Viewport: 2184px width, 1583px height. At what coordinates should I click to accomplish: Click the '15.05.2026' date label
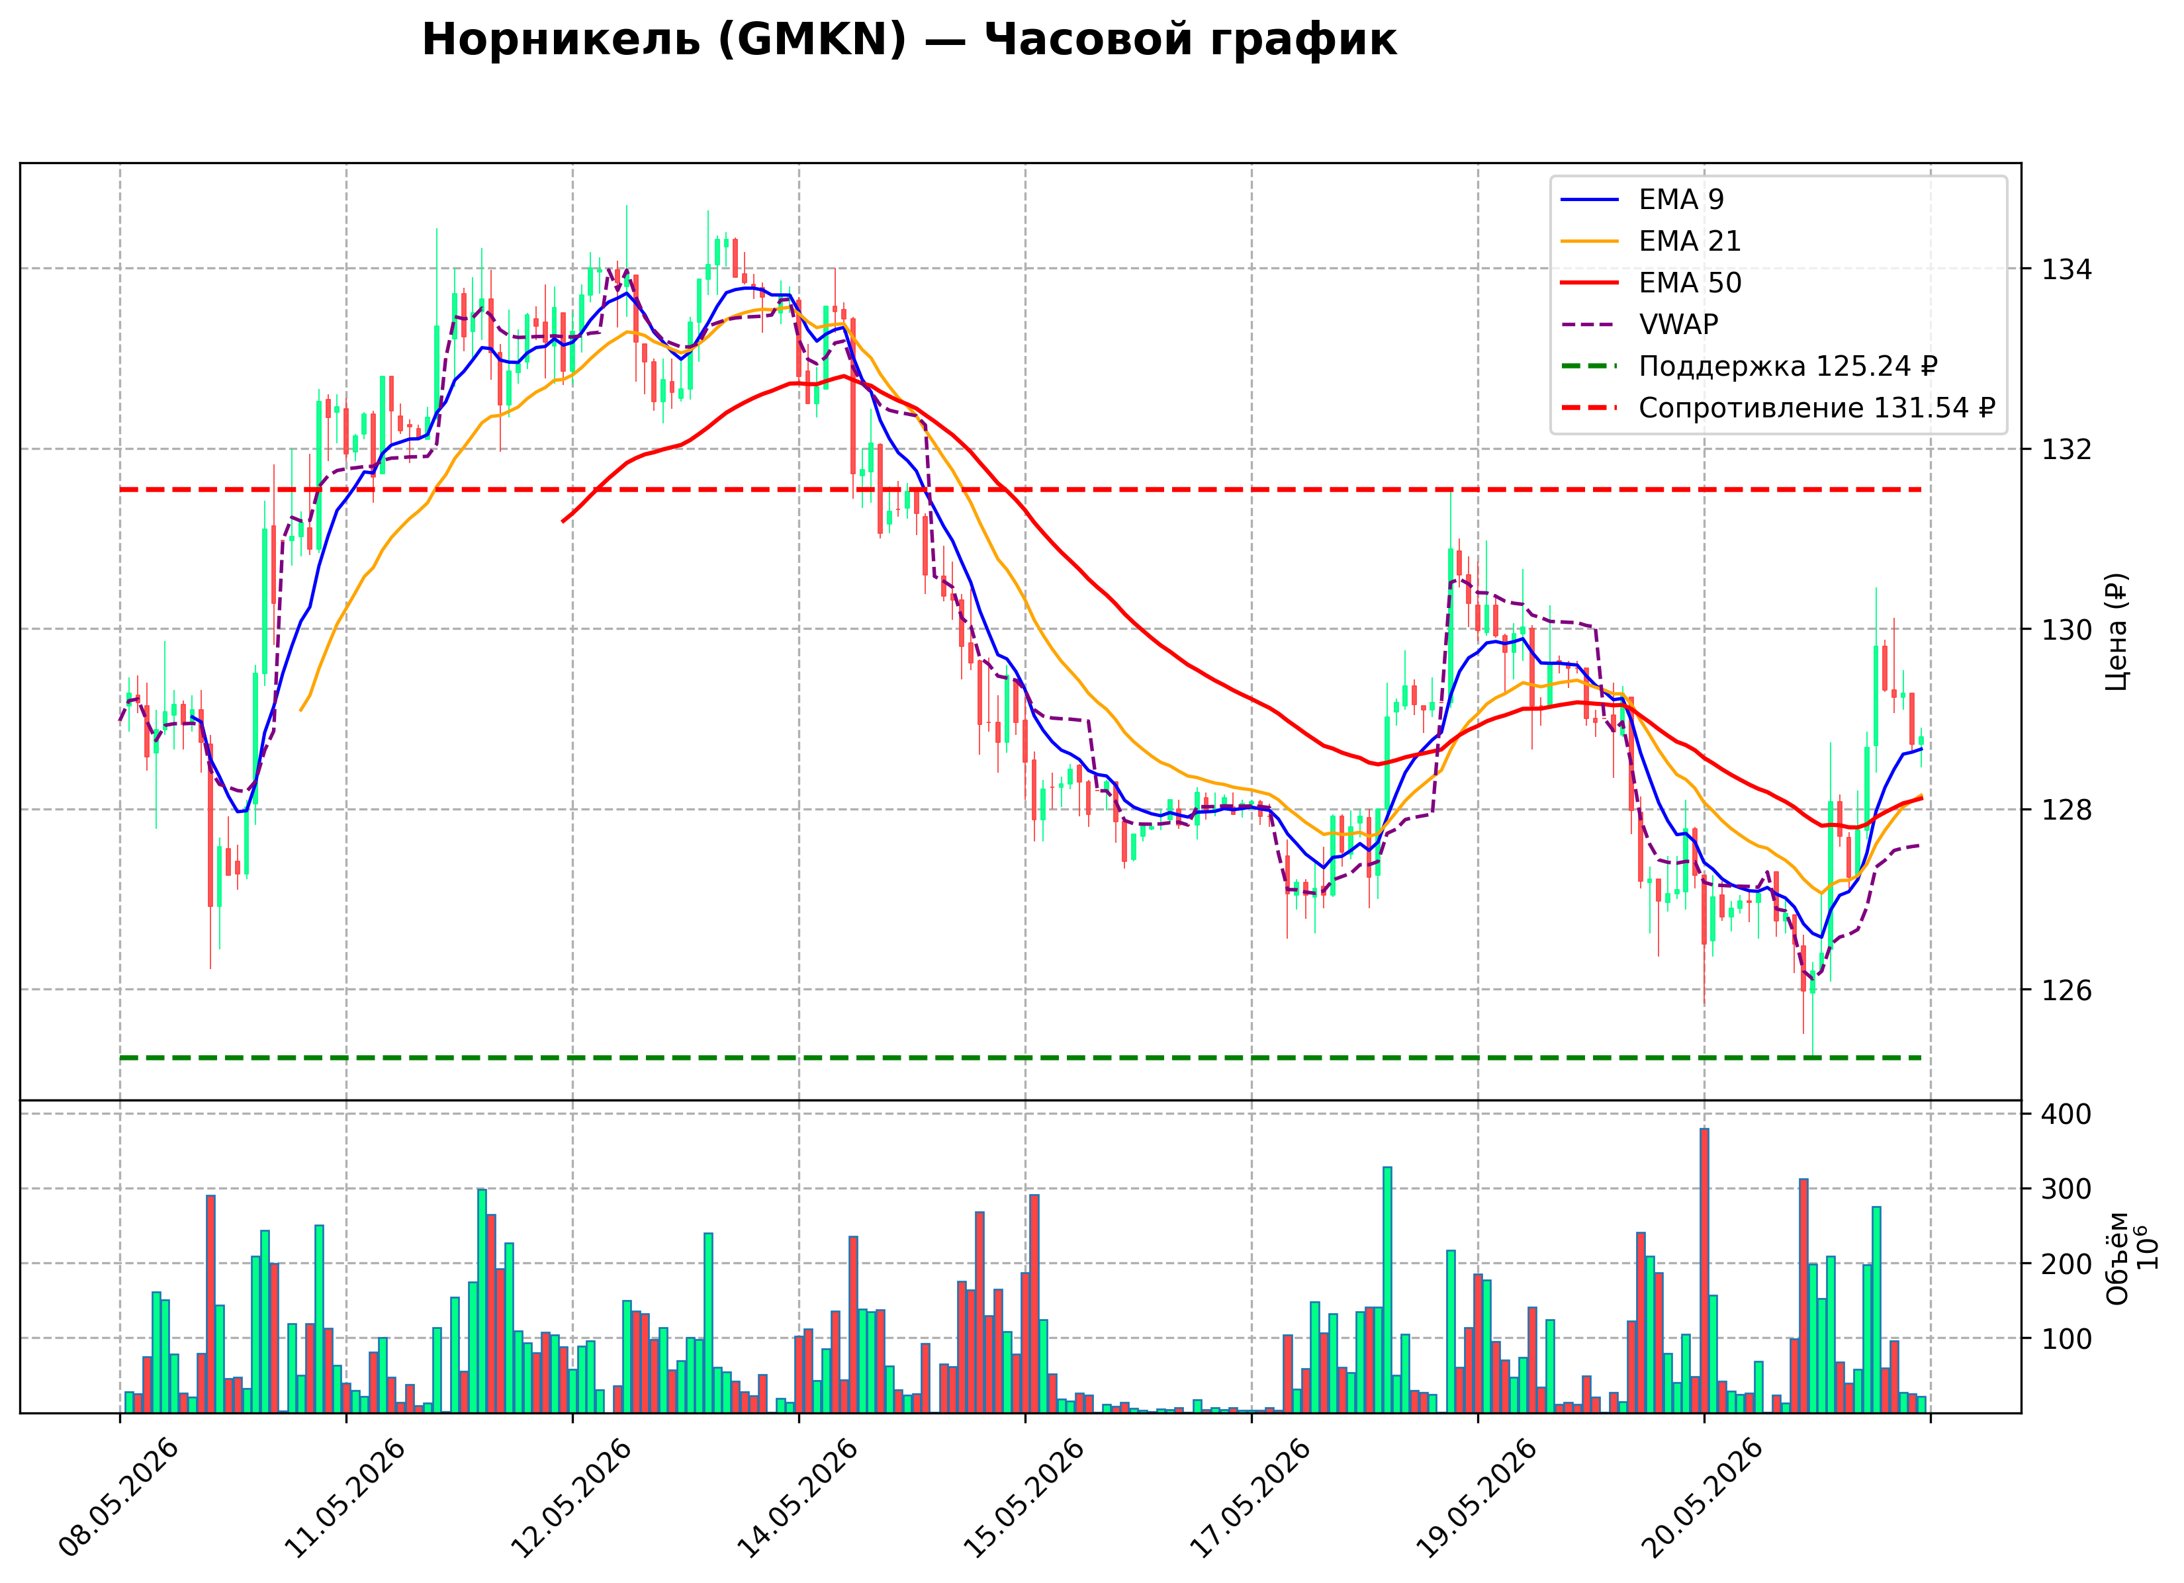1024,1498
